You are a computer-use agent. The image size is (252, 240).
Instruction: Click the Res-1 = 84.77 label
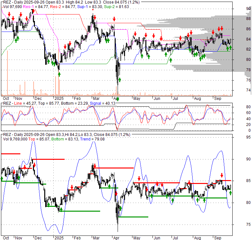[x=36, y=7]
